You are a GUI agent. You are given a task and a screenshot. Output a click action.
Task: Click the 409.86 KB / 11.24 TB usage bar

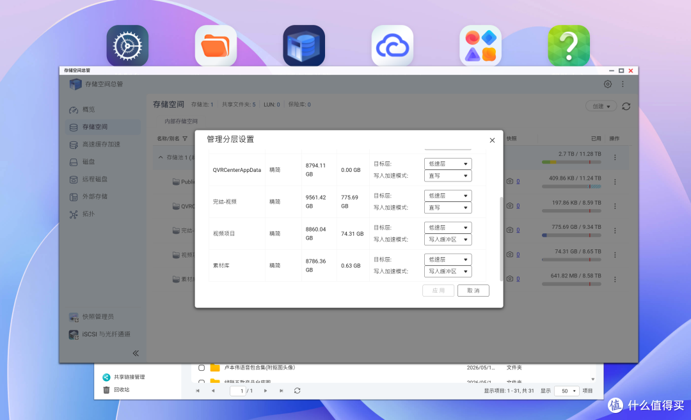571,186
